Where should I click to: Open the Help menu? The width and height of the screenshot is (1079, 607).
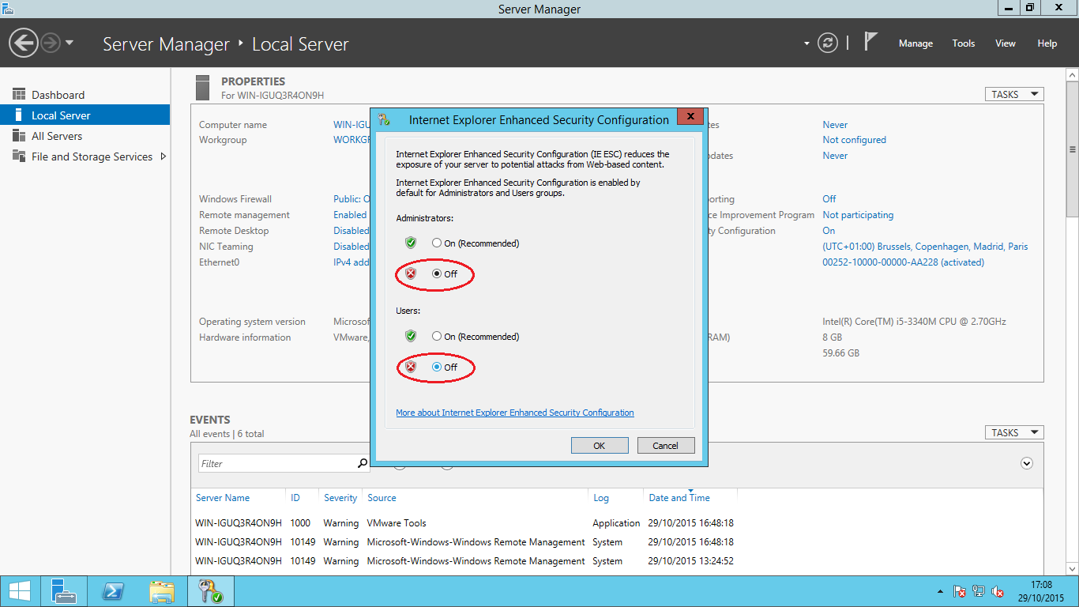pos(1047,43)
